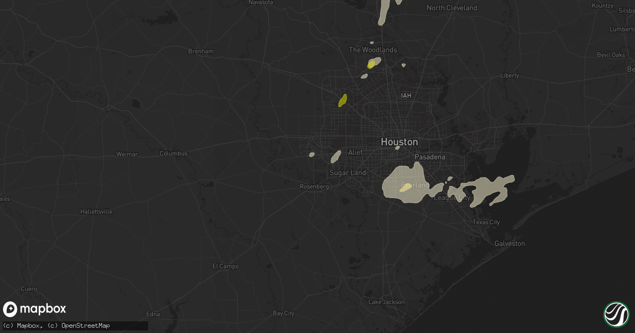Click the Rosenberg label
635x333 pixels.
coord(315,187)
